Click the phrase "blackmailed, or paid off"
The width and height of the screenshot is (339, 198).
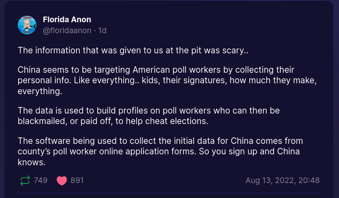(66, 120)
